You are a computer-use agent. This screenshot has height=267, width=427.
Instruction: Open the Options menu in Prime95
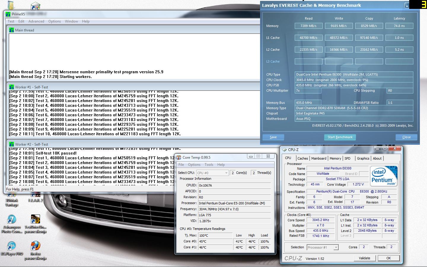55,21
